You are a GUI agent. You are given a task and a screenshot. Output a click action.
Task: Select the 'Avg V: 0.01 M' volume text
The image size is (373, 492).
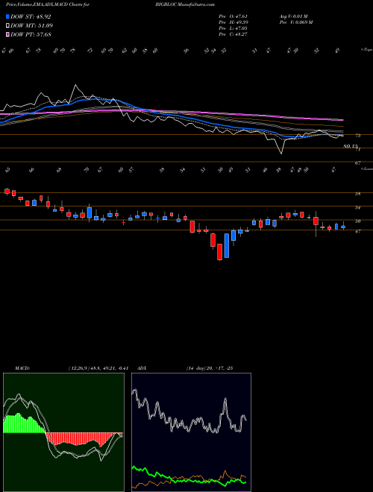tap(294, 16)
